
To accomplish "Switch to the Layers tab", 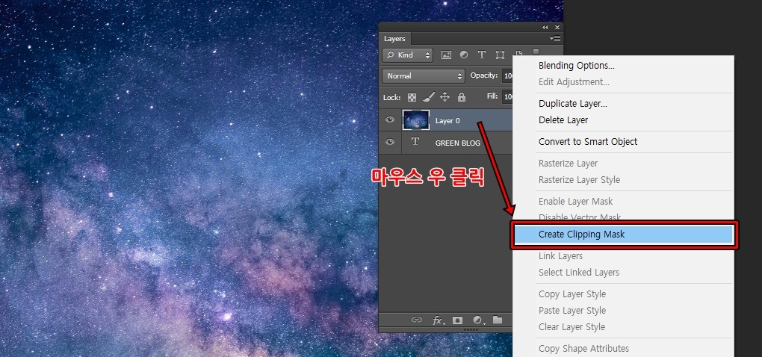I will 394,39.
